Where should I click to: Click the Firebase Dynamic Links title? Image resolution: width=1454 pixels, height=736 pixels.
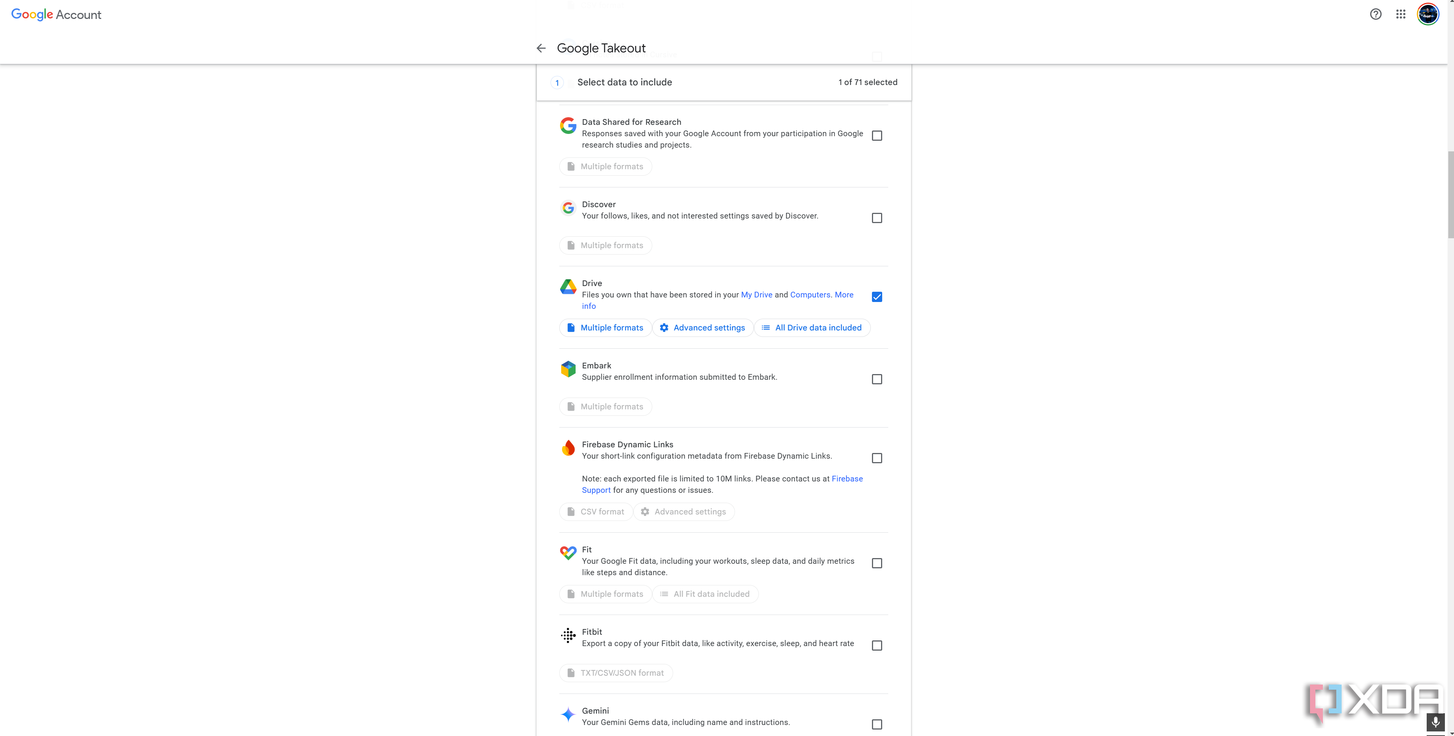pos(627,445)
